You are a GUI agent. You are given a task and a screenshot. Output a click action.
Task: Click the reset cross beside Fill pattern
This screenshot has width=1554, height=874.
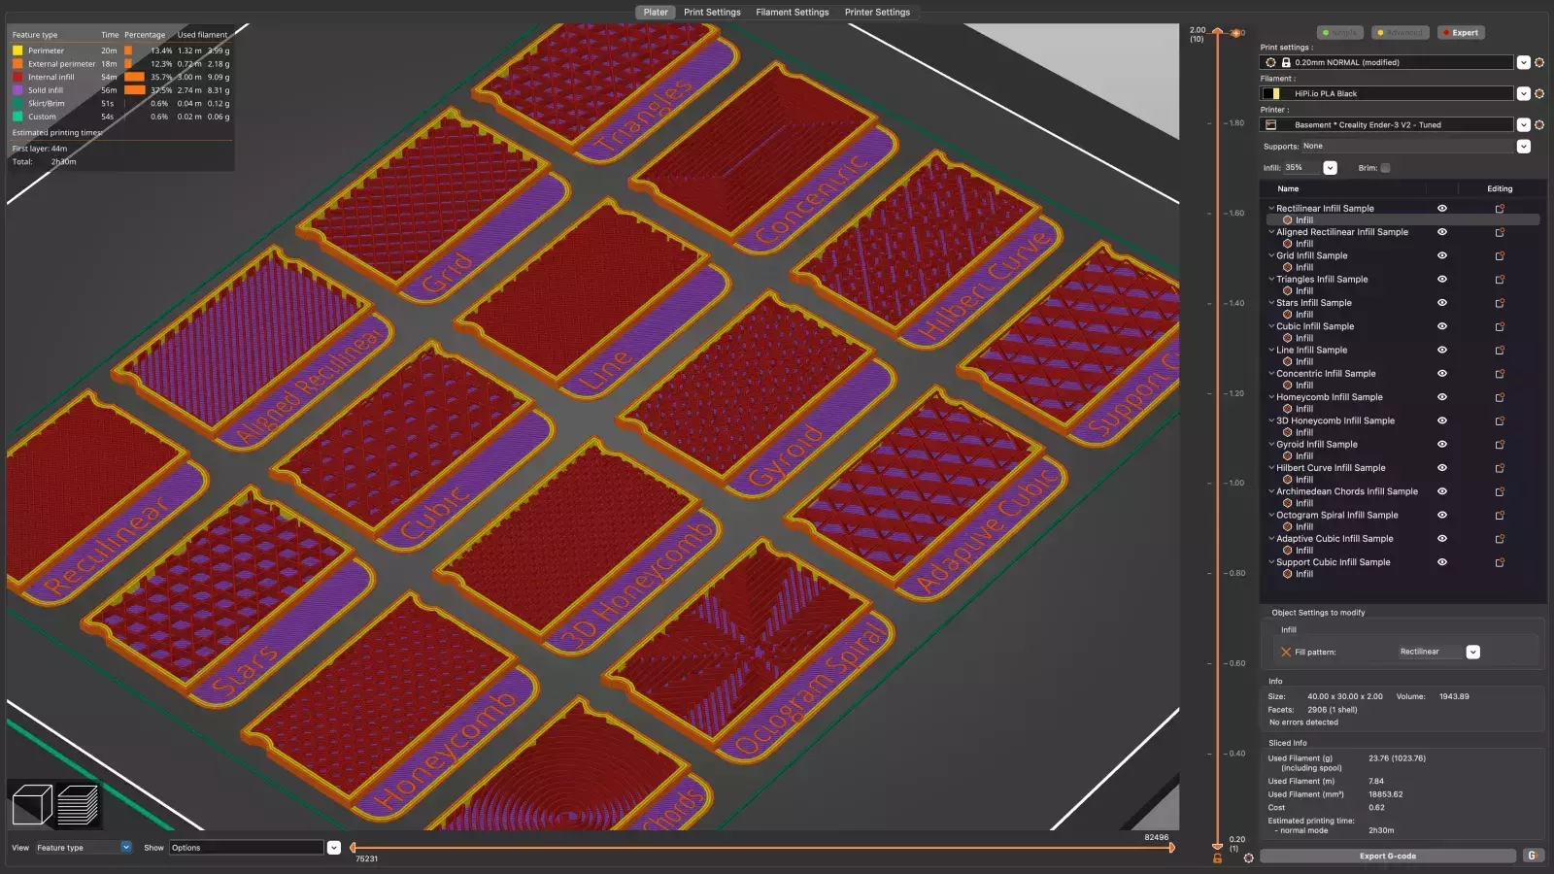[x=1287, y=652]
